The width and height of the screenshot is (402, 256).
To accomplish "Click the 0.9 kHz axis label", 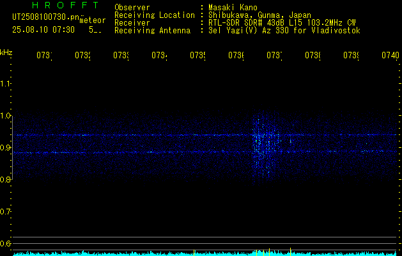I will click(x=5, y=147).
